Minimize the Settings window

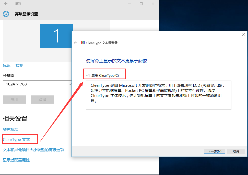[x=129, y=4]
